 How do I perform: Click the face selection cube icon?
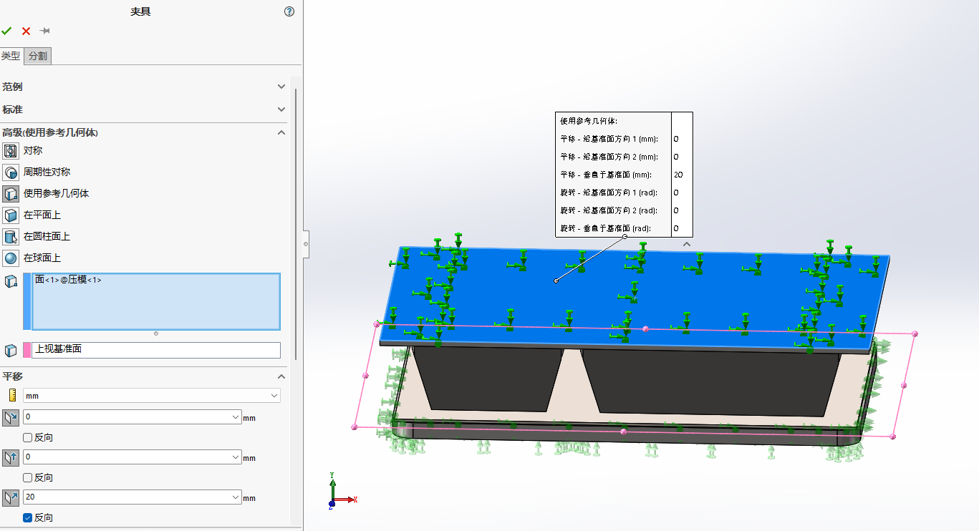click(11, 281)
